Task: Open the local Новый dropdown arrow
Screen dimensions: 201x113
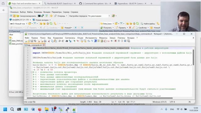Action: [x=72, y=28]
